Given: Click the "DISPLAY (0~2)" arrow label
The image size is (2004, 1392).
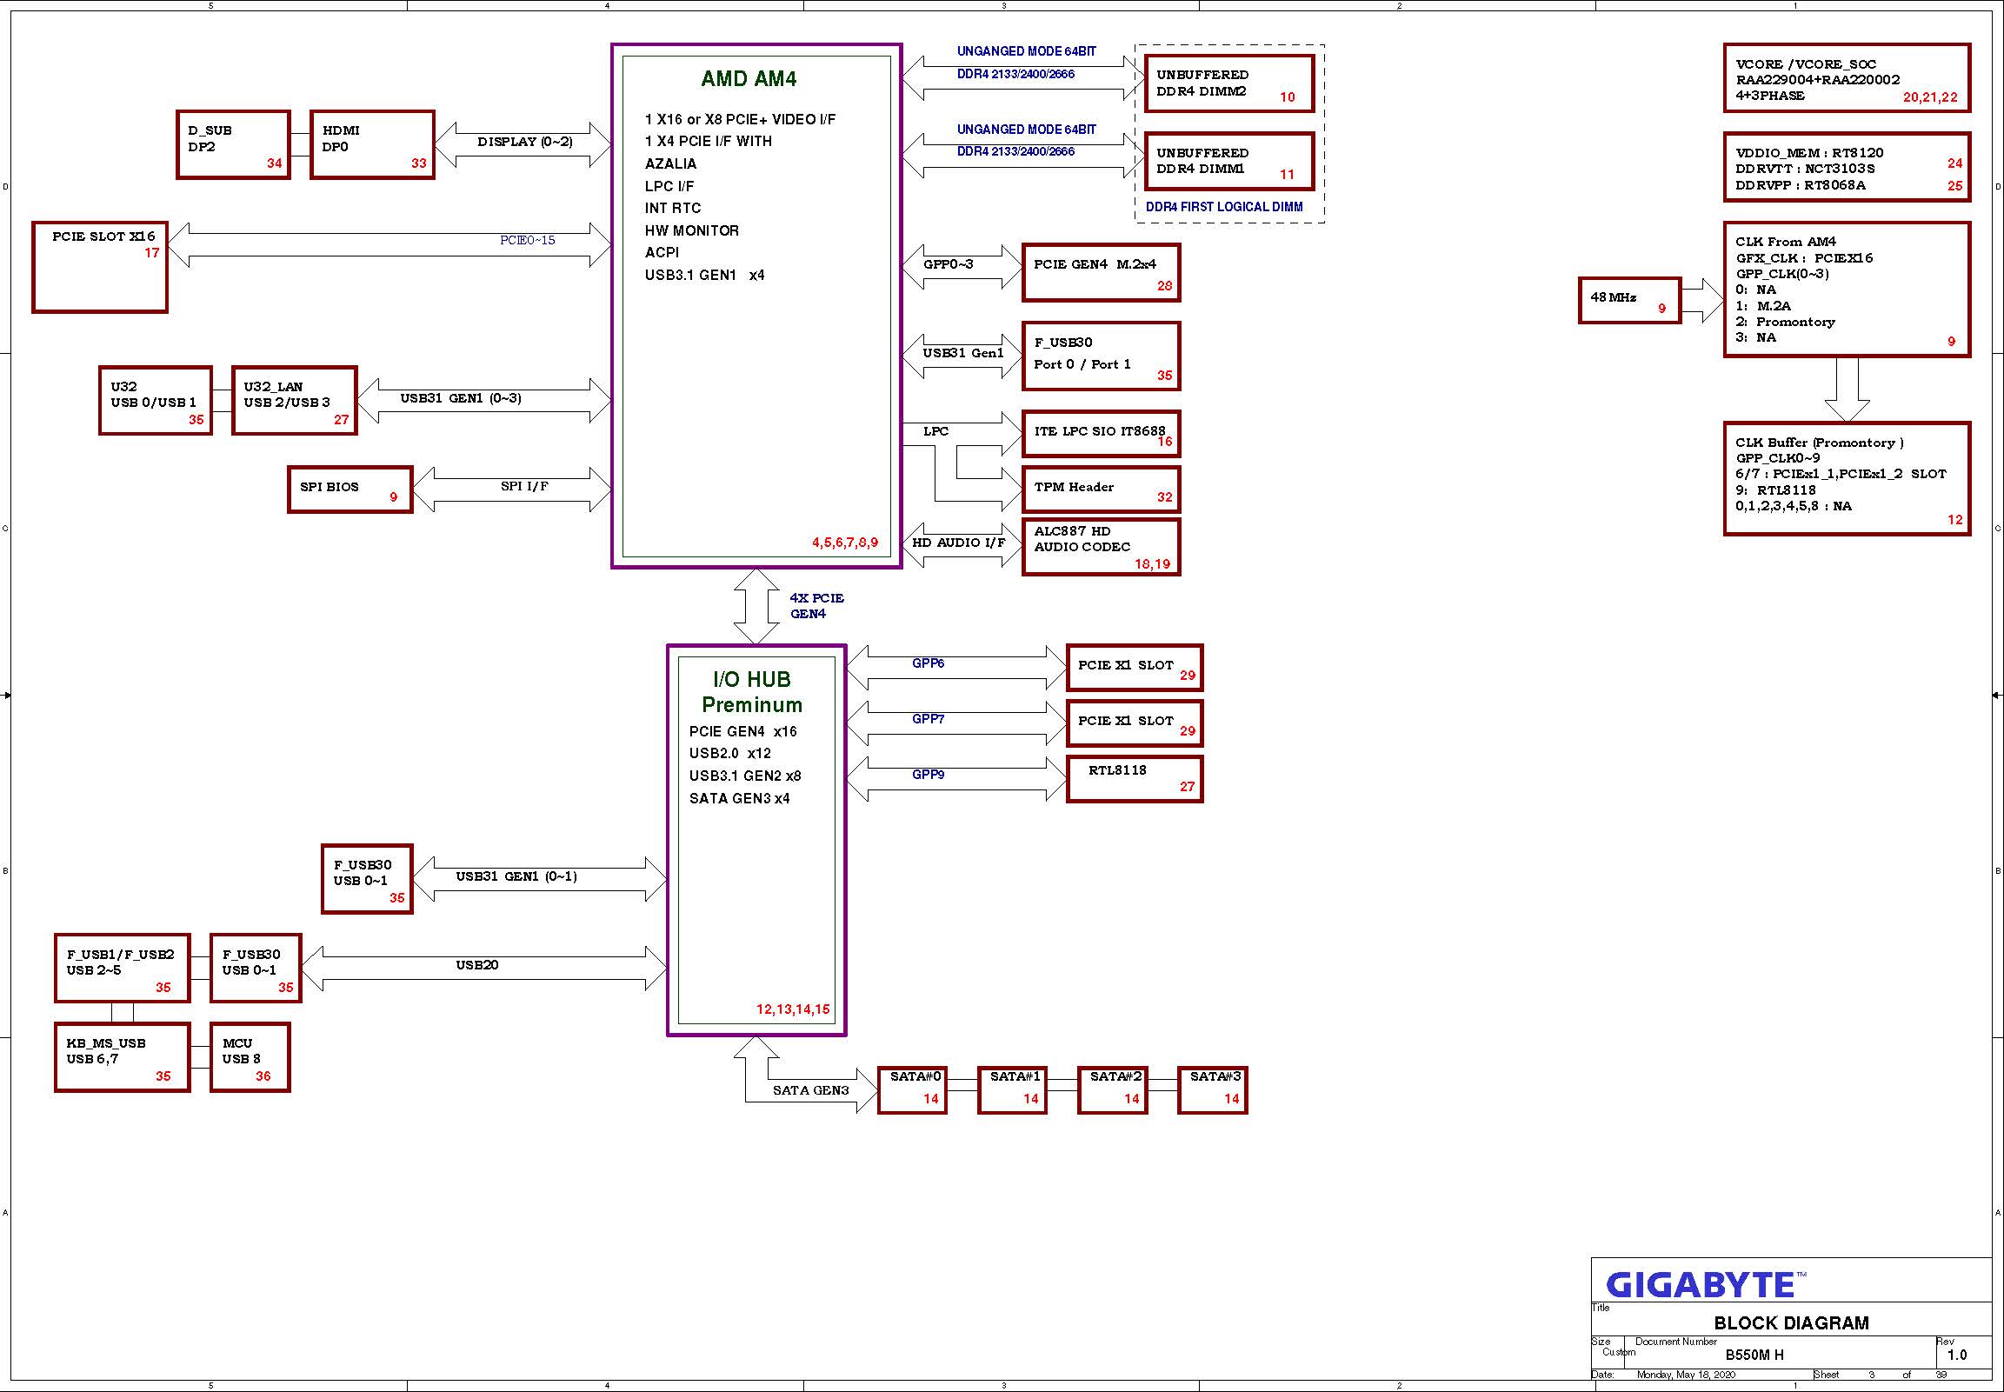Looking at the screenshot, I should click(x=525, y=143).
